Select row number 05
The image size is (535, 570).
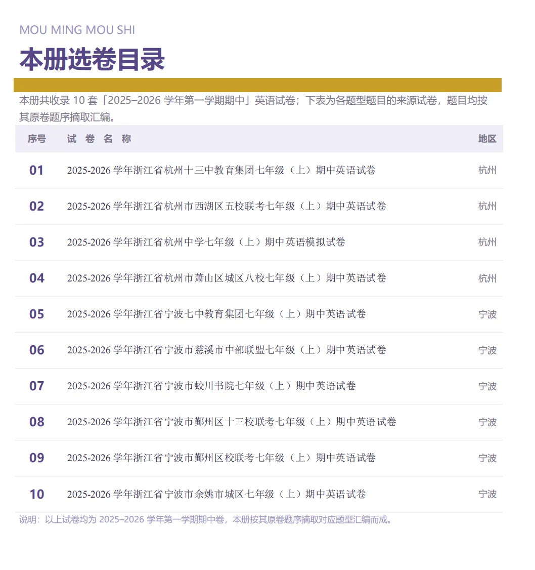click(36, 314)
